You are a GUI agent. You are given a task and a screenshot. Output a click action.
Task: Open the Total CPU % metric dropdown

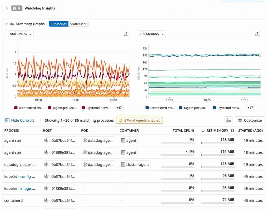[x=20, y=34]
